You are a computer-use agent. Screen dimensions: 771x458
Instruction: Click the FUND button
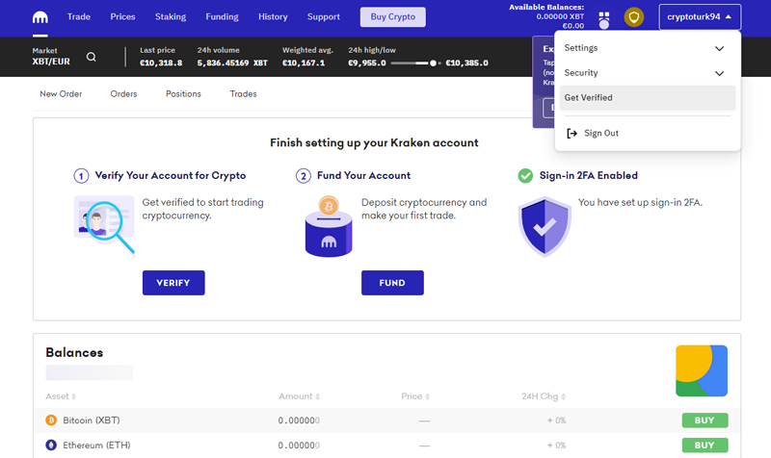point(392,283)
